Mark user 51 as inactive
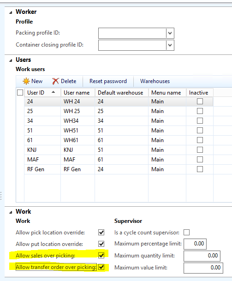Screen dimensions: 232x281 (200, 130)
